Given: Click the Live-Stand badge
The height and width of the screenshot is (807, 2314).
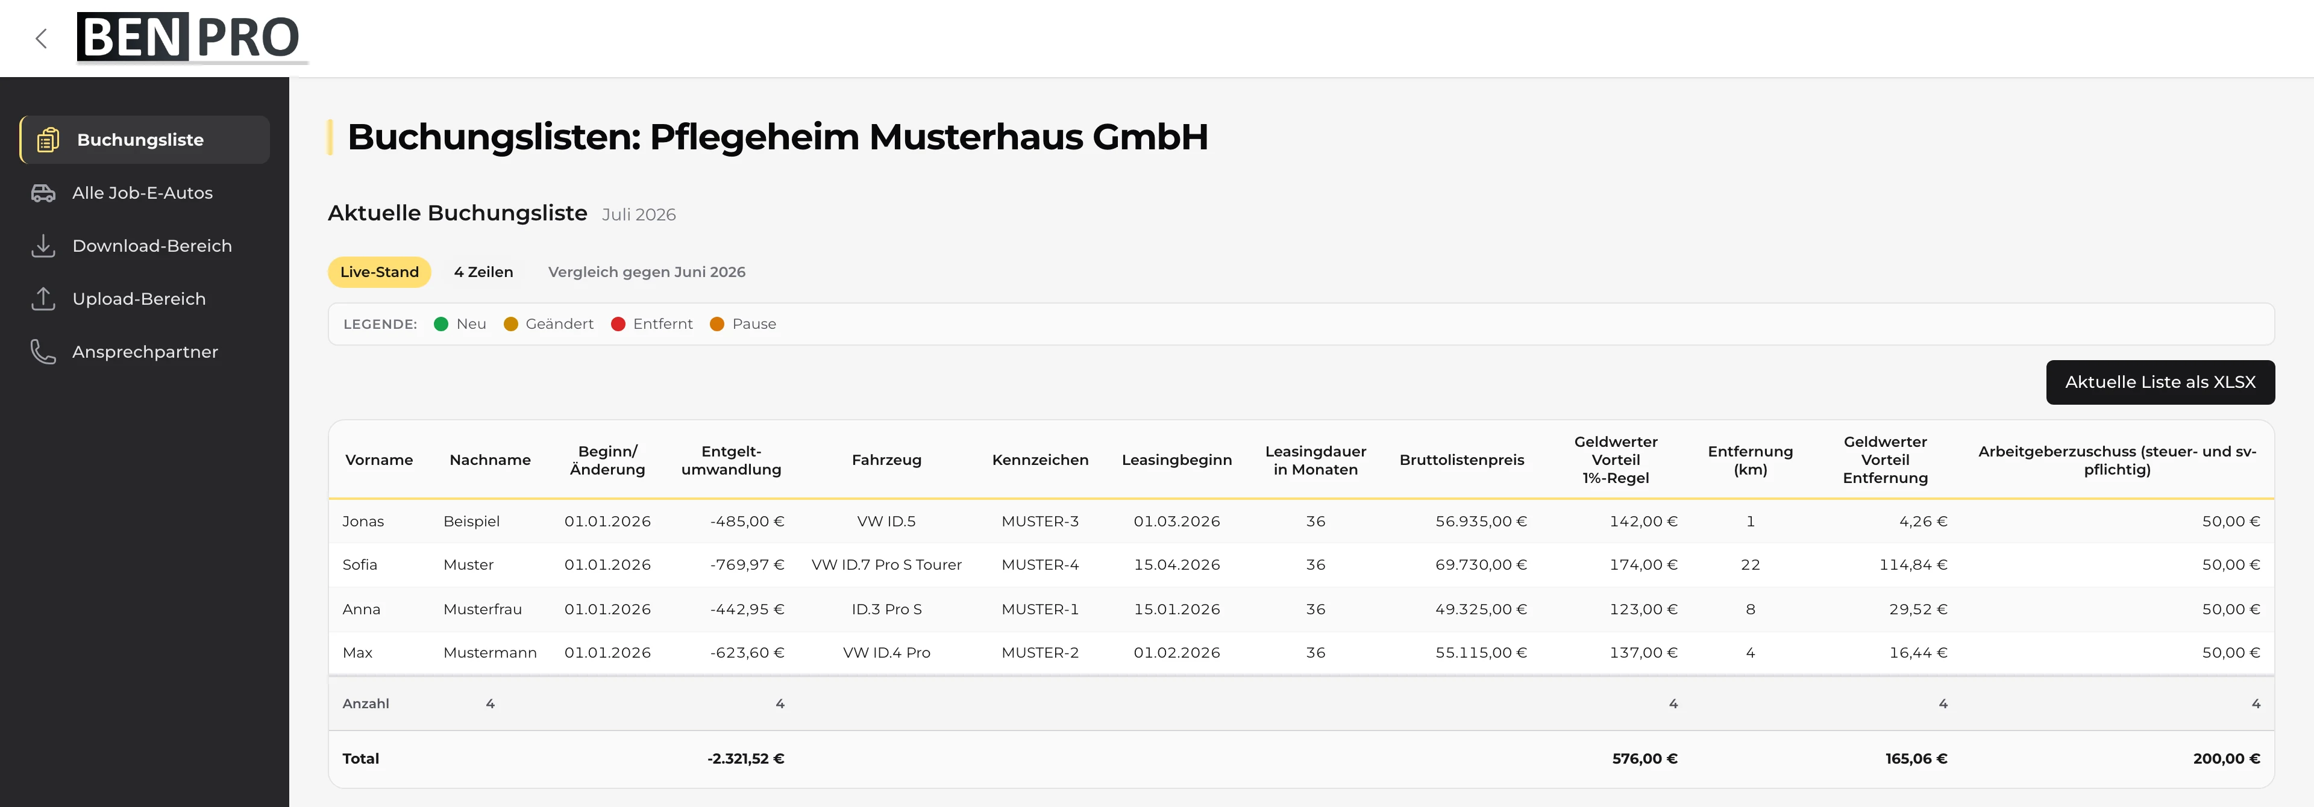Looking at the screenshot, I should coord(379,272).
